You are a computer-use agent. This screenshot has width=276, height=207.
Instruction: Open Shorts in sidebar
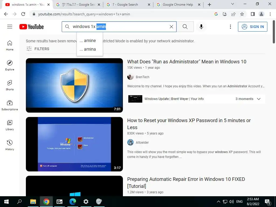tap(10, 85)
